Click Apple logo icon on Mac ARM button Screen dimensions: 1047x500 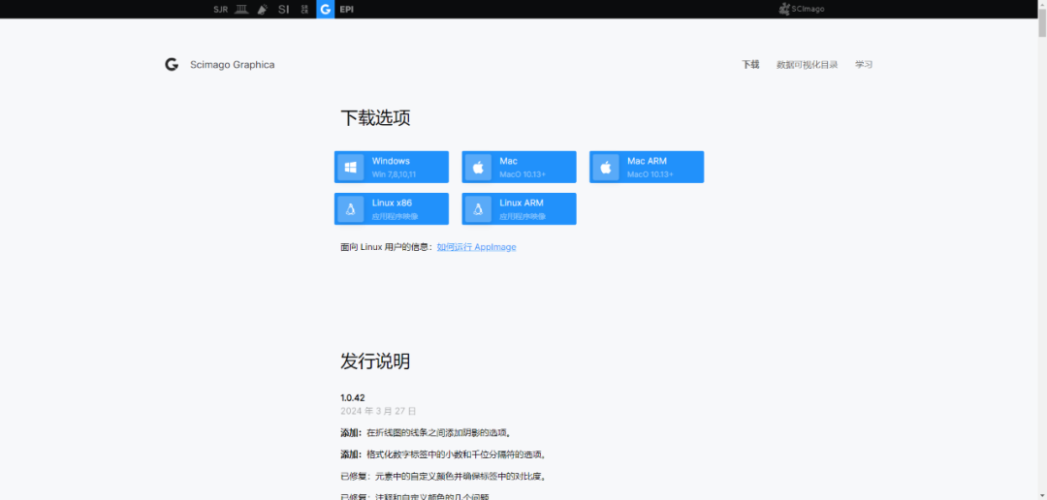pos(606,167)
